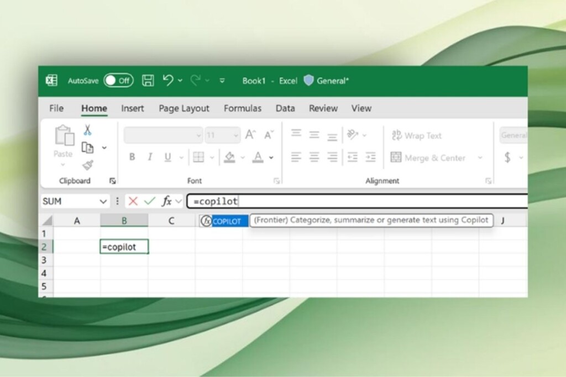Image resolution: width=566 pixels, height=377 pixels.
Task: Click the Align Right icon
Action: pos(332,157)
